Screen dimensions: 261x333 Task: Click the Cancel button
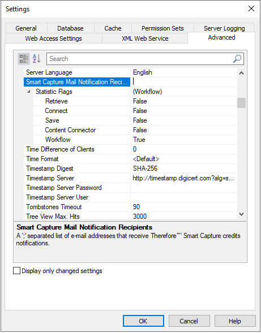pos(189,321)
